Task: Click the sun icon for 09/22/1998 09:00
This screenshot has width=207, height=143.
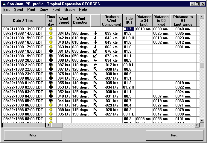Action: [x=51, y=119]
